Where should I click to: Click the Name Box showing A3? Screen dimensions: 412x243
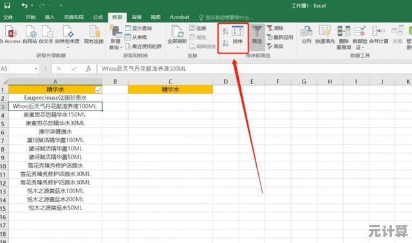point(16,69)
